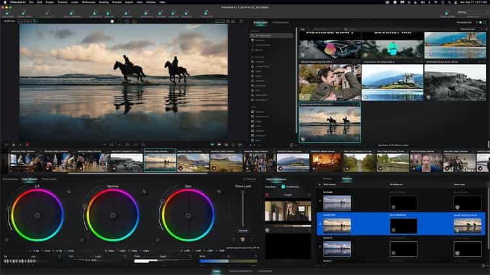Image resolution: width=490 pixels, height=275 pixels.
Task: Select the highlighted top row in the library sidebar
Action: [271, 36]
